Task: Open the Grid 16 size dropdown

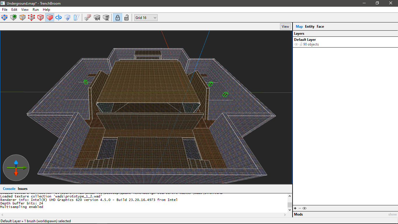Action: (146, 17)
